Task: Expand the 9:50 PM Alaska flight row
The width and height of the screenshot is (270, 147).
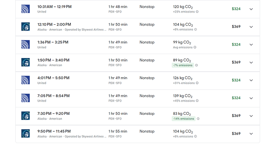Action: [251, 134]
